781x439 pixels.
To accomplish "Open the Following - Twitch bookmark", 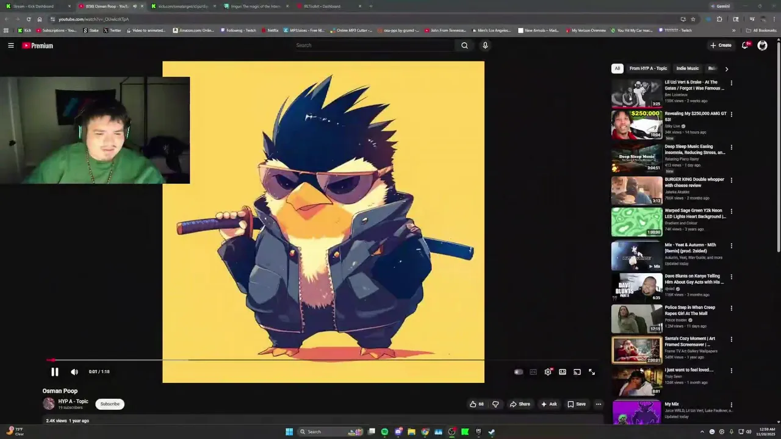I will point(238,30).
